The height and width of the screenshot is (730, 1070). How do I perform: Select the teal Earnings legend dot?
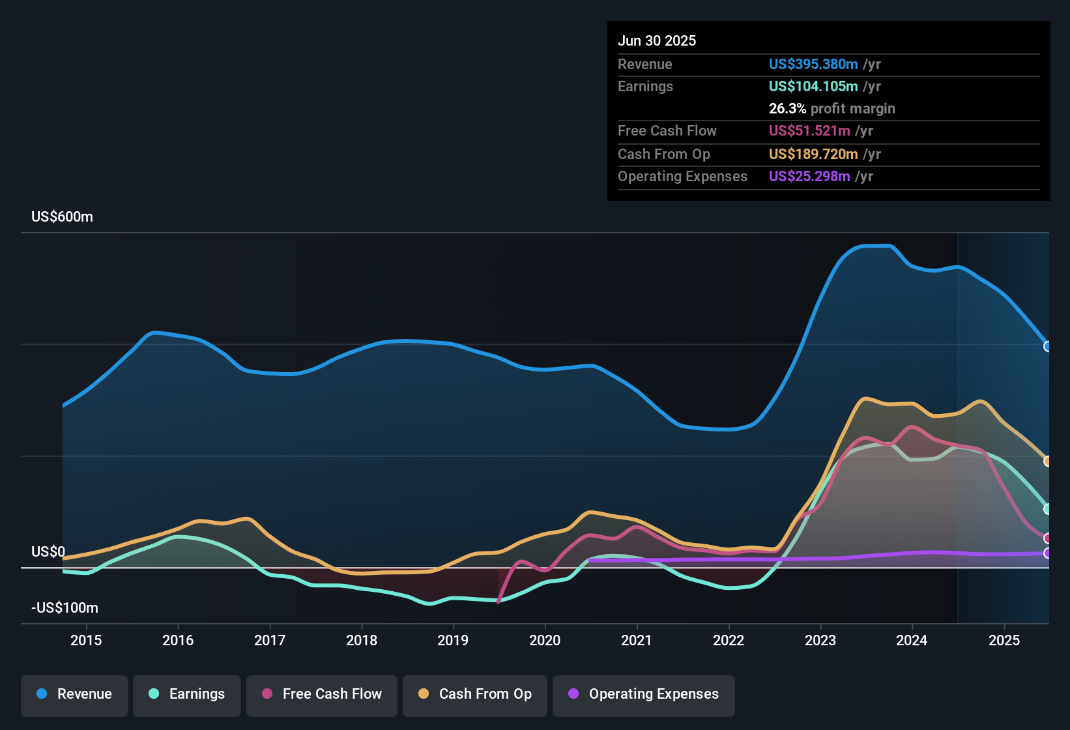(154, 694)
